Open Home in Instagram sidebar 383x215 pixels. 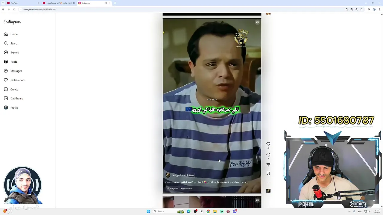11,34
